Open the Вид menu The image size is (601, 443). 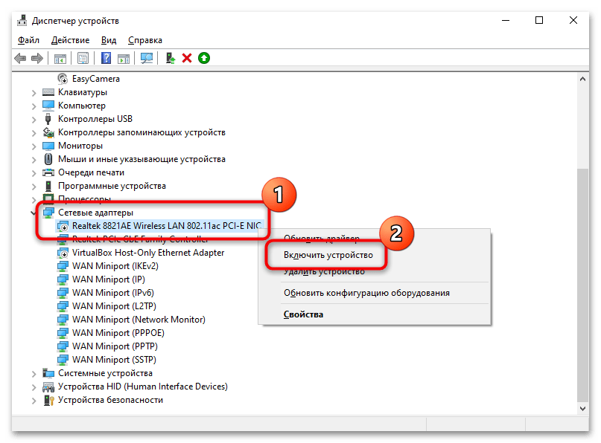point(109,40)
